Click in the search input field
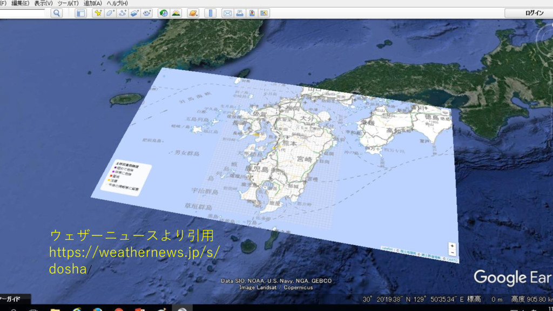This screenshot has width=553, height=311. click(22, 13)
